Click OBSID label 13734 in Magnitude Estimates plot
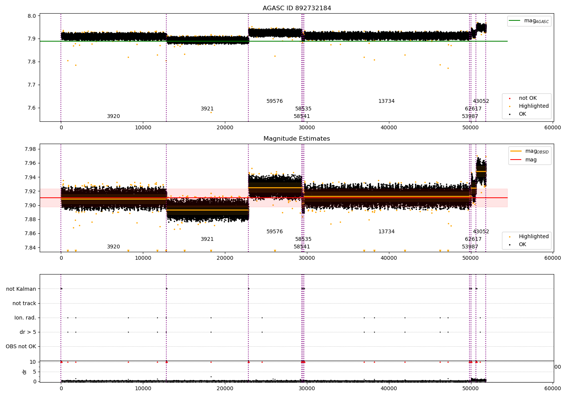The width and height of the screenshot is (567, 397). pos(386,232)
